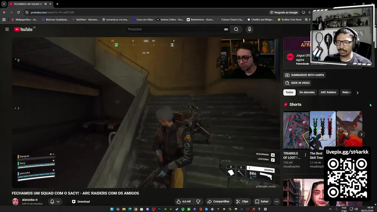Open ChatBot and Widgets bookmark

point(261,20)
